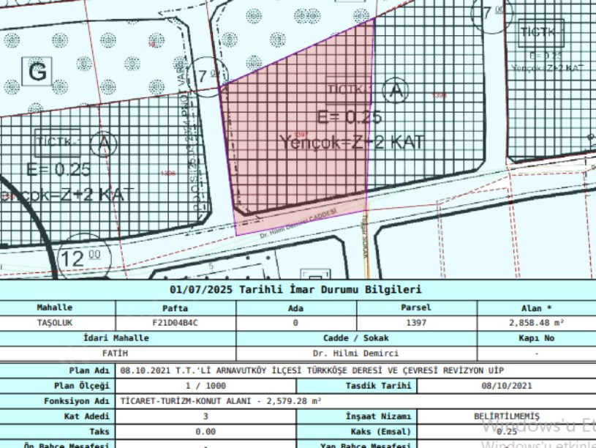Screen dimensions: 596x448
Task: Click the Mahalle value TAŞOLUK
Action: point(55,321)
